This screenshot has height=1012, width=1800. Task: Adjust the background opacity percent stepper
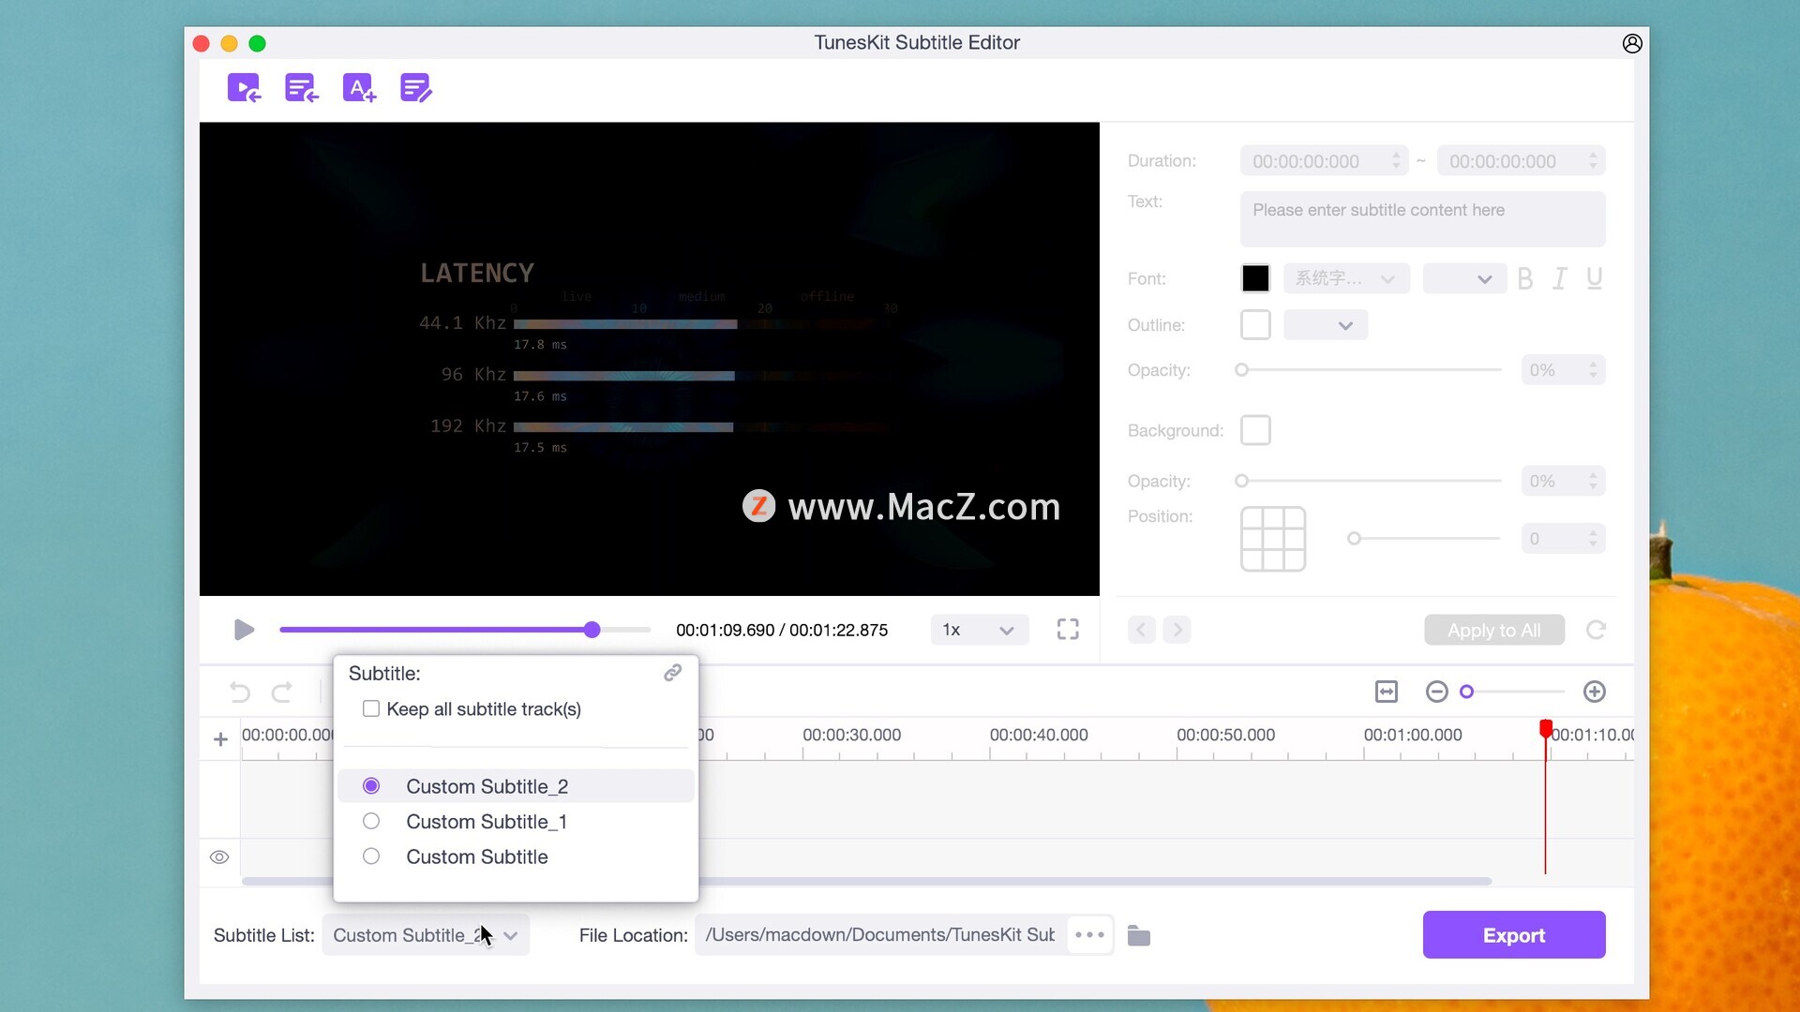pyautogui.click(x=1593, y=481)
